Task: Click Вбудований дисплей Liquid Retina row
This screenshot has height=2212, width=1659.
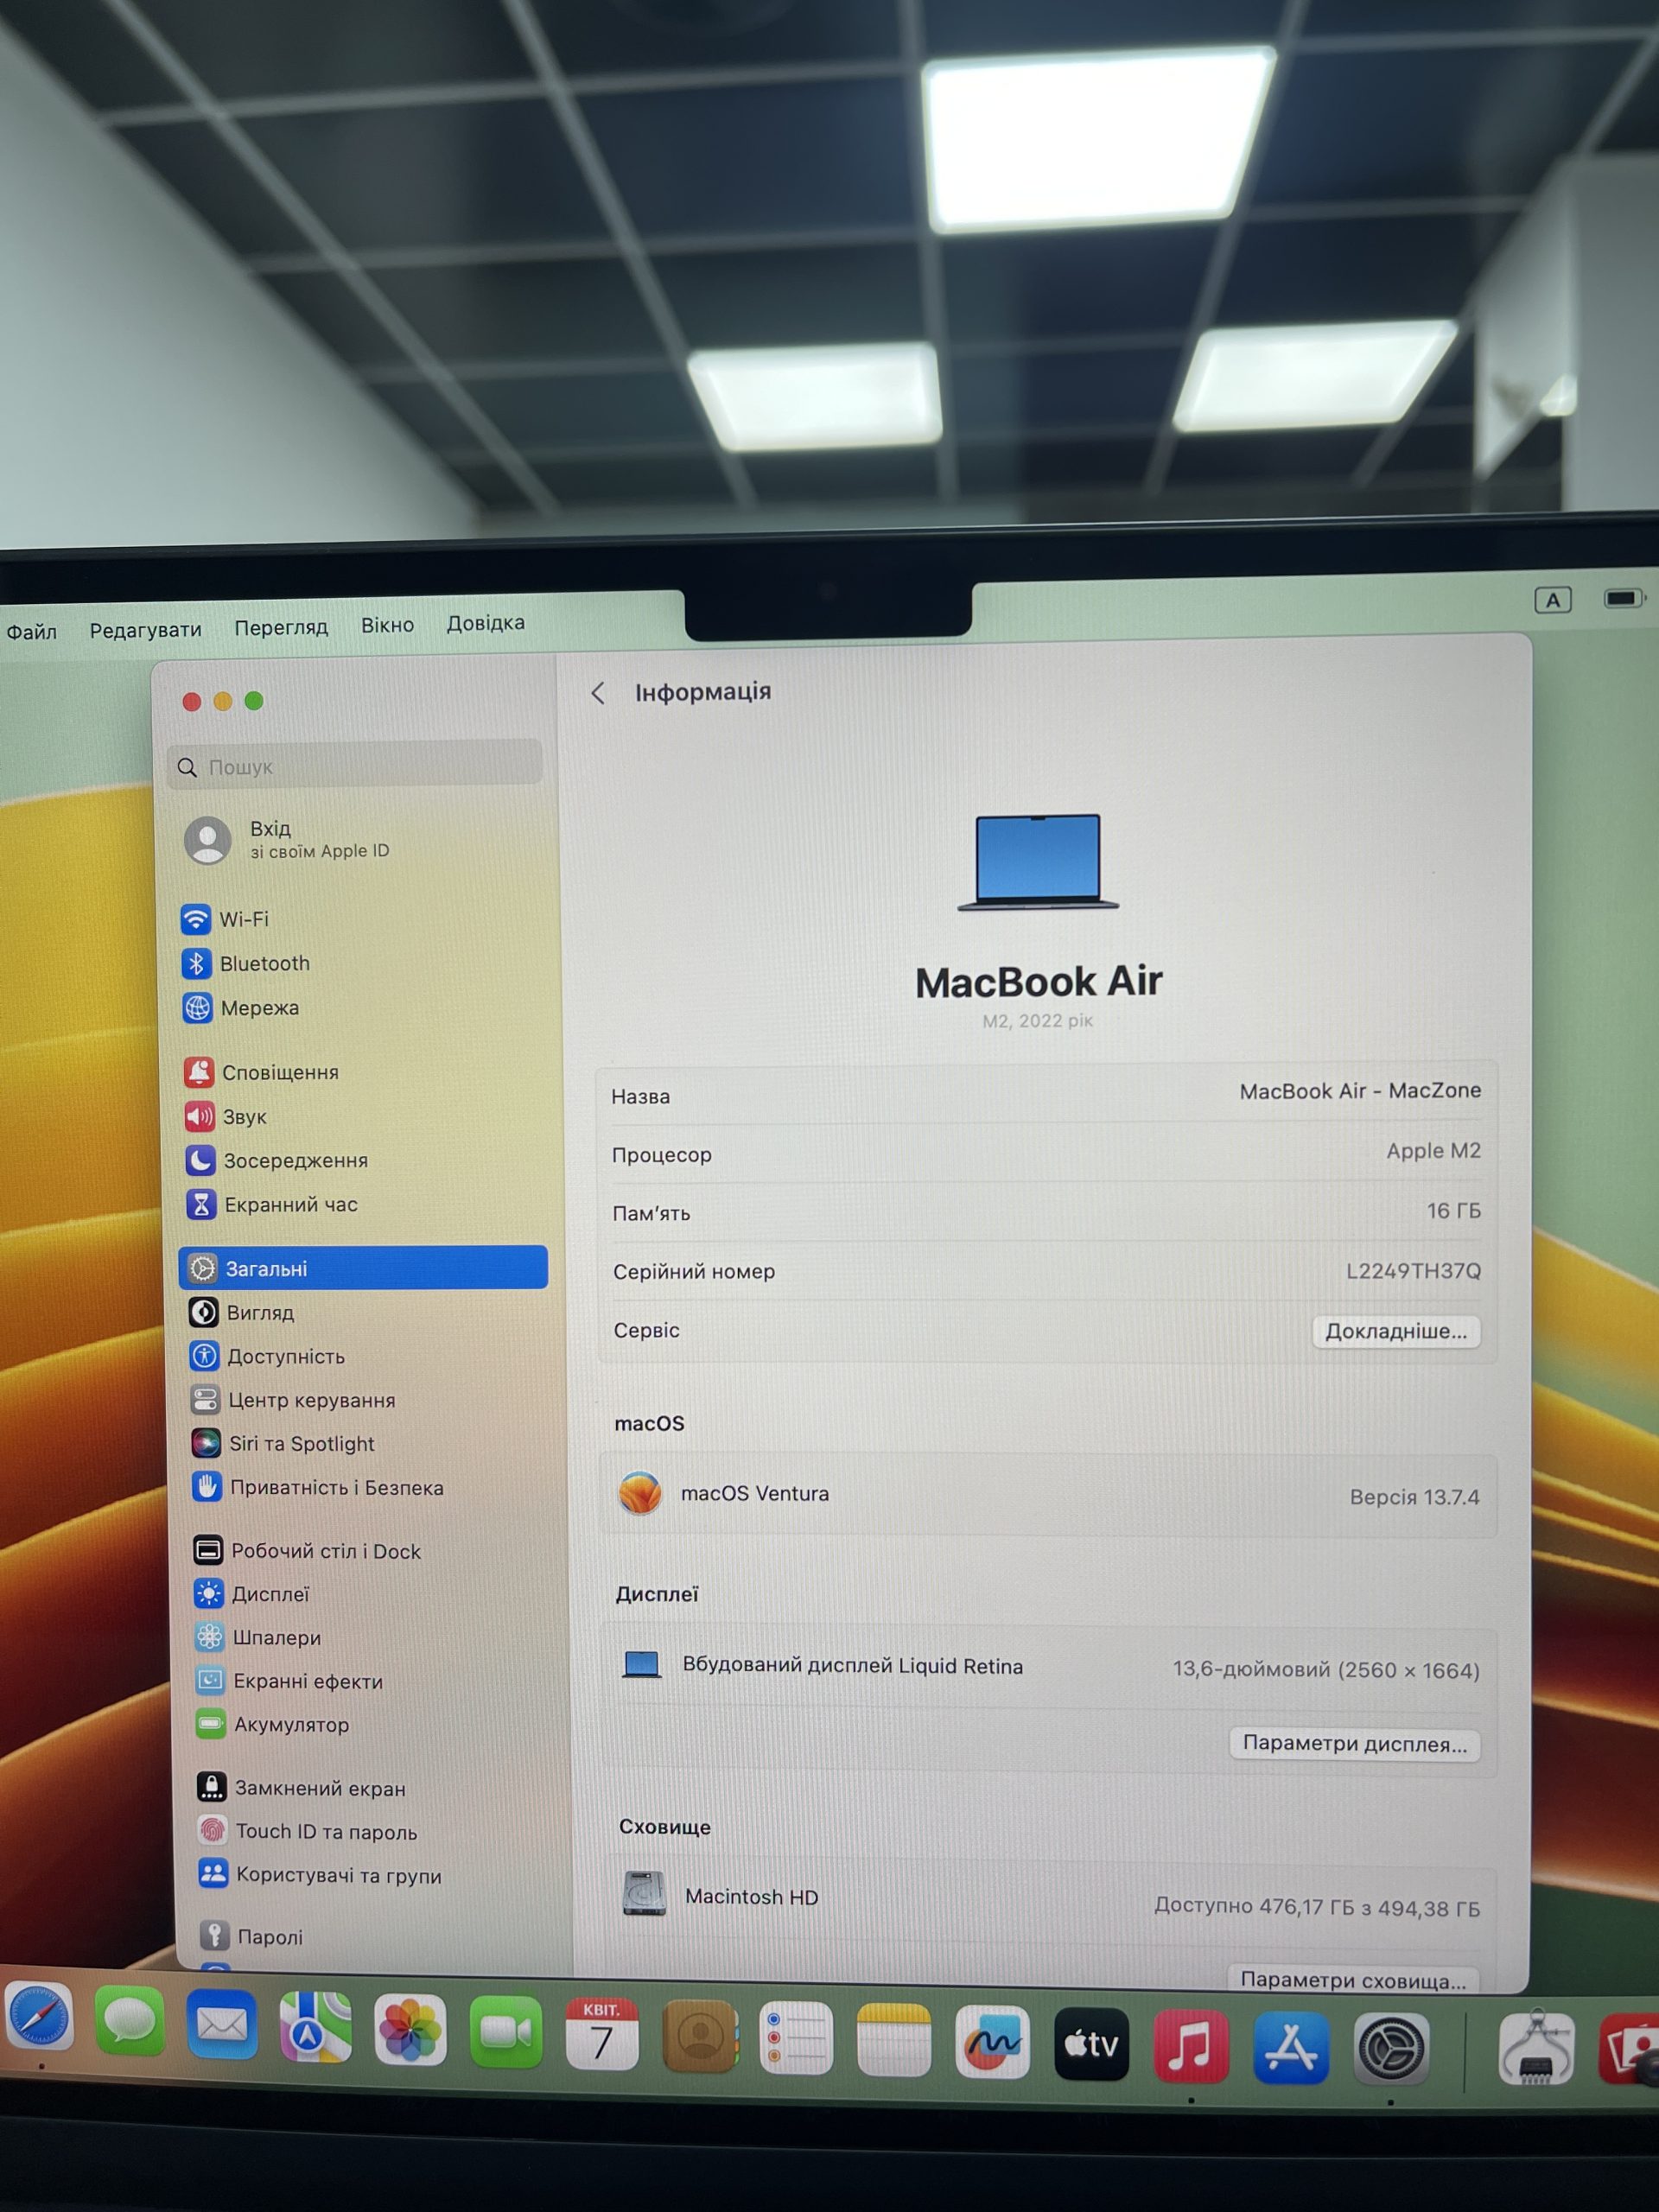Action: tap(1048, 1666)
